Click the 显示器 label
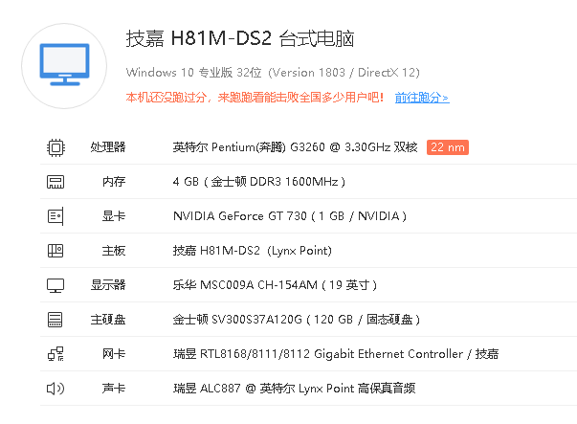Viewport: 577px width, 424px height. (108, 285)
